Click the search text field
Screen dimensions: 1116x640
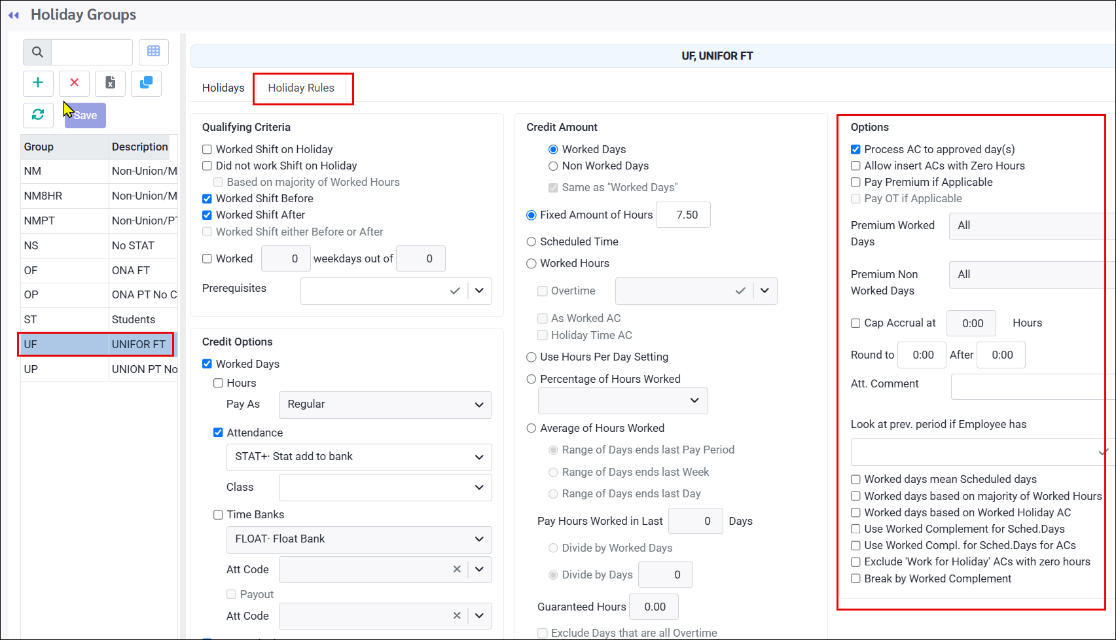coord(92,52)
